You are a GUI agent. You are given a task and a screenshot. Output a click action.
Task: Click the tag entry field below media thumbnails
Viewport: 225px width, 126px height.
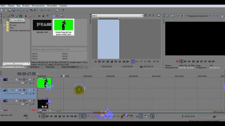click(x=59, y=49)
